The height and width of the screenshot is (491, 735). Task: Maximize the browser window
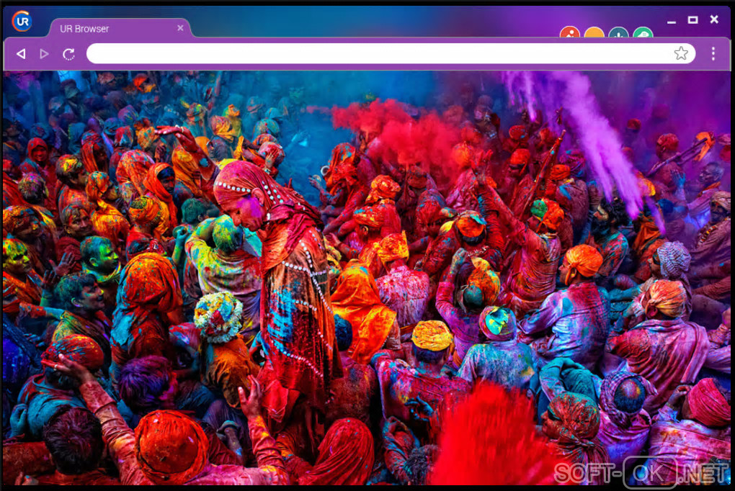(x=692, y=19)
